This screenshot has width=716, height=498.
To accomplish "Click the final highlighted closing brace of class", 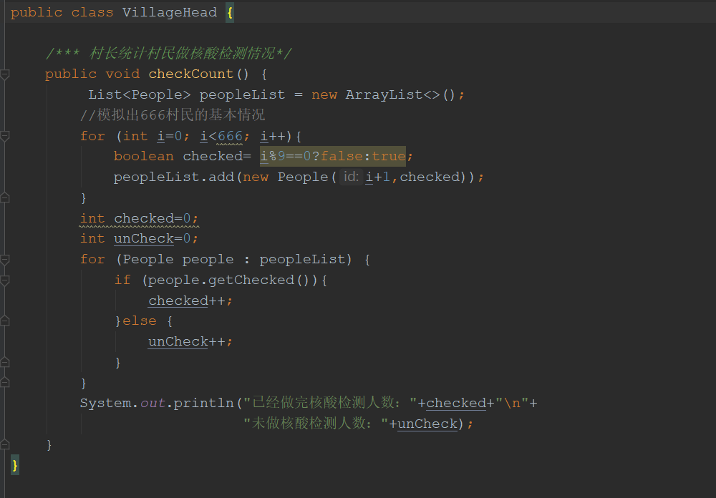I will tap(15, 465).
